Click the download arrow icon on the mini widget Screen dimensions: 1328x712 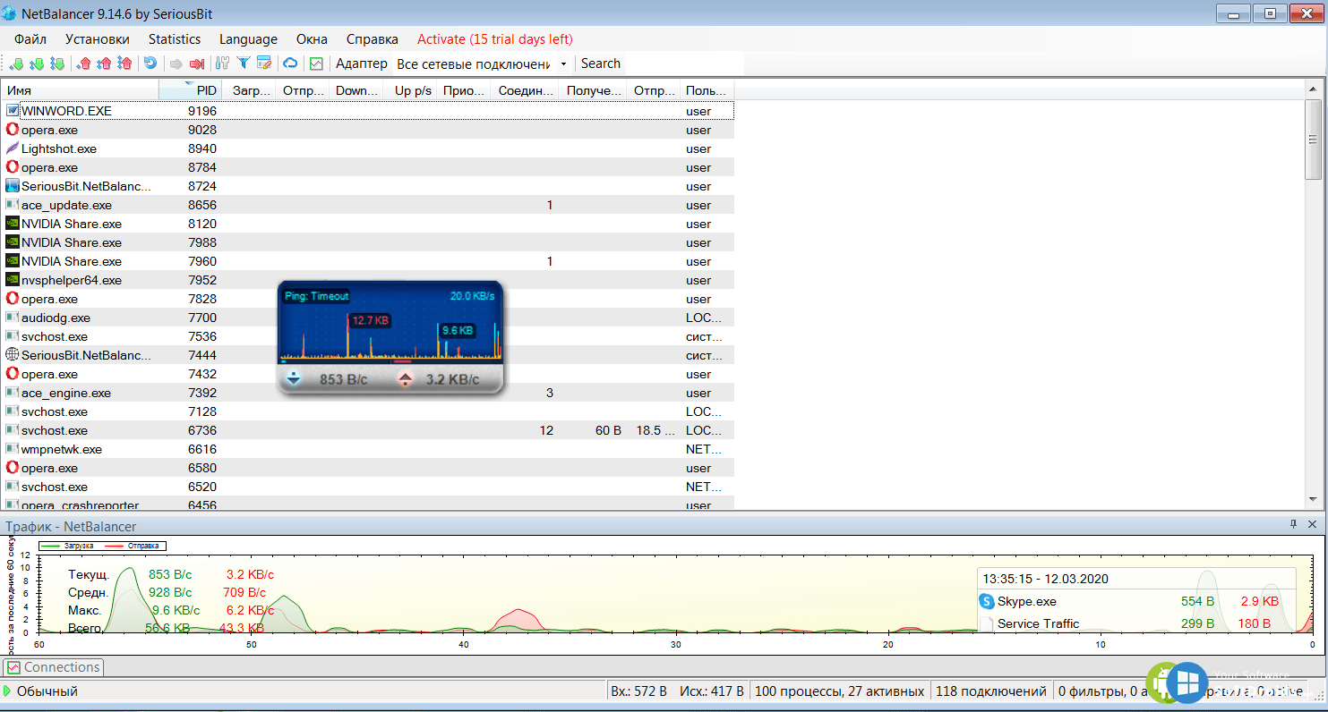click(293, 379)
